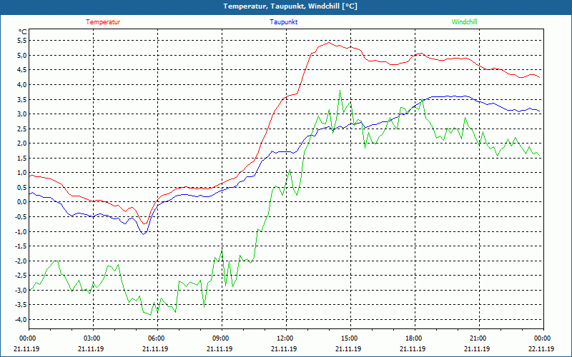
Task: Click the -0,5 y-axis value
Action: (21, 217)
